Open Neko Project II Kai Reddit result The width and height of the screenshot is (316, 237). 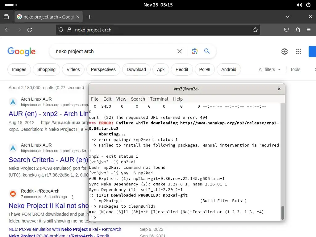(x=48, y=206)
